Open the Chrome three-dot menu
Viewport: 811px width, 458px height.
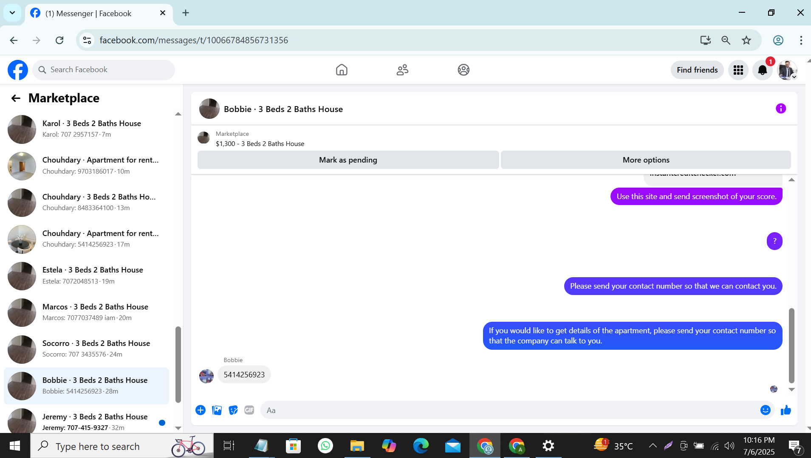tap(801, 40)
